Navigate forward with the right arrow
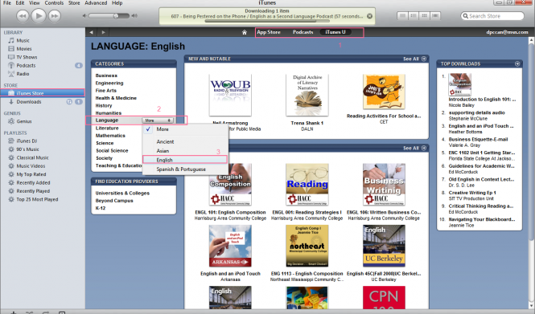This screenshot has width=535, height=314. 104,32
